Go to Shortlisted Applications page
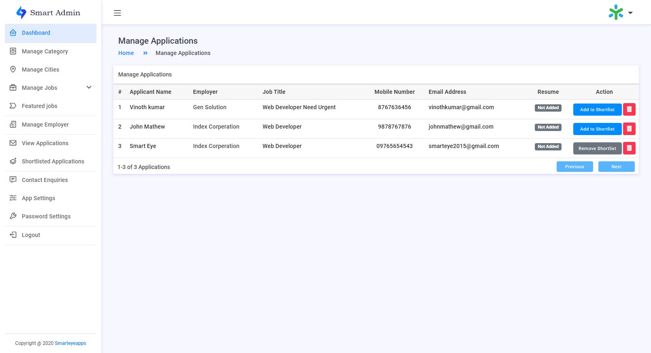The image size is (651, 353). (53, 161)
